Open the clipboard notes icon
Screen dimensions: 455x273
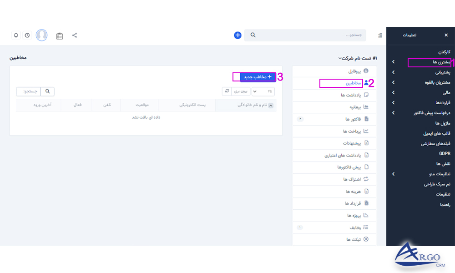[x=60, y=35]
